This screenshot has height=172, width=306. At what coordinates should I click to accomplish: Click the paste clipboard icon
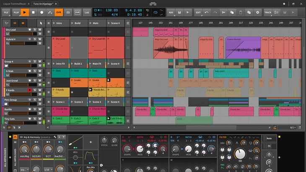(x=241, y=12)
